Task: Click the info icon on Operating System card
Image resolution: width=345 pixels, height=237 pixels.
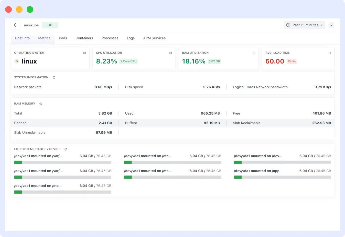Action: [84, 53]
